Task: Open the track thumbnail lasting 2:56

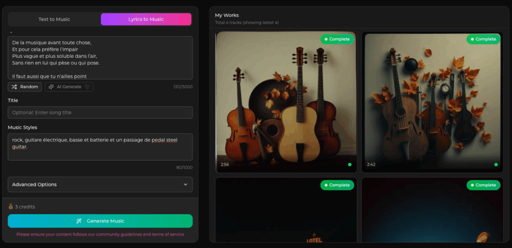Action: click(285, 102)
